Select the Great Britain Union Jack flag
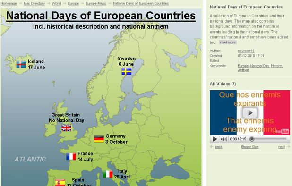This screenshot has width=292, height=186. point(66,128)
